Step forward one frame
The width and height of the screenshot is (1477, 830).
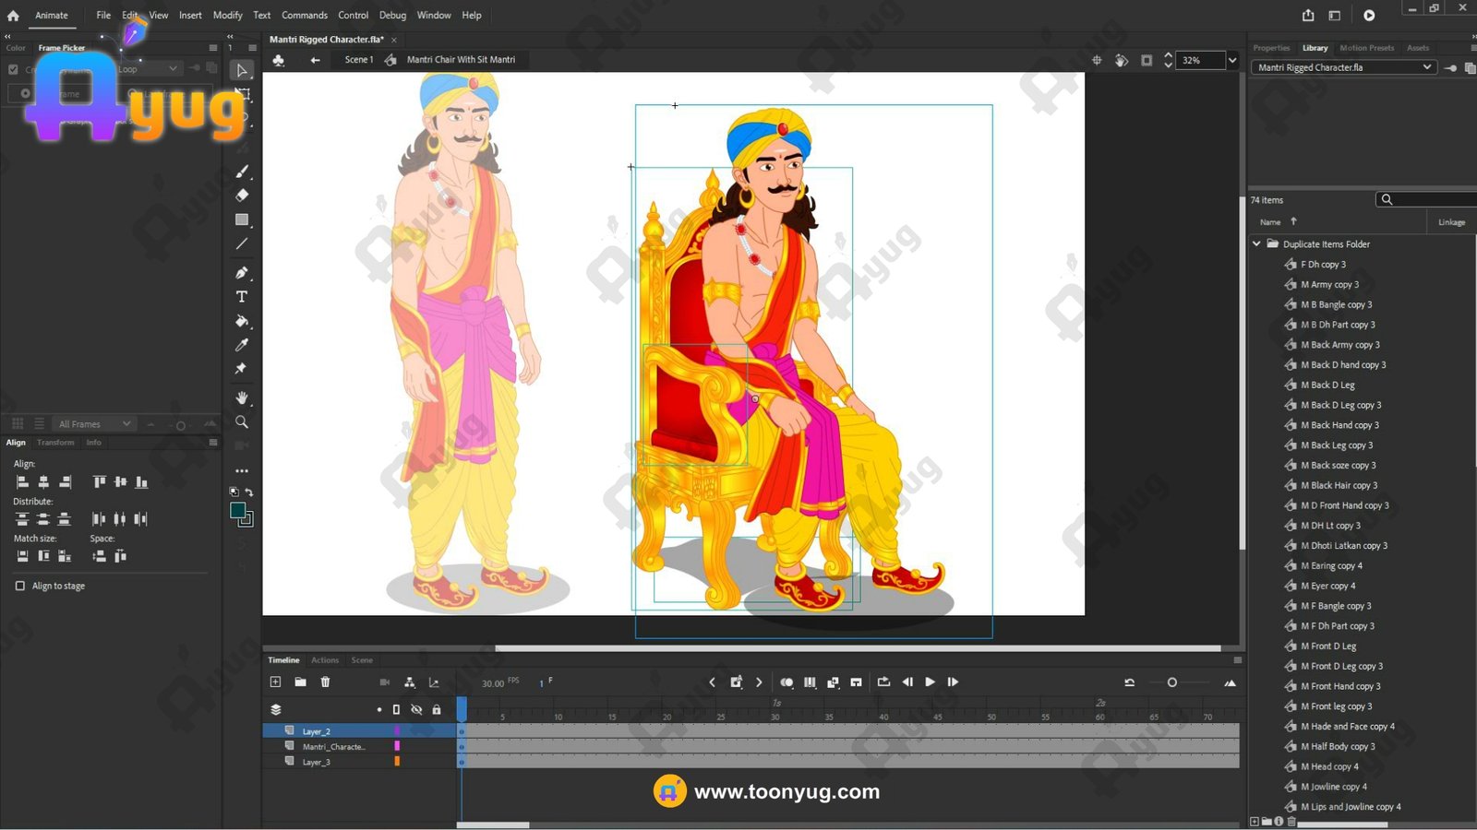click(953, 682)
